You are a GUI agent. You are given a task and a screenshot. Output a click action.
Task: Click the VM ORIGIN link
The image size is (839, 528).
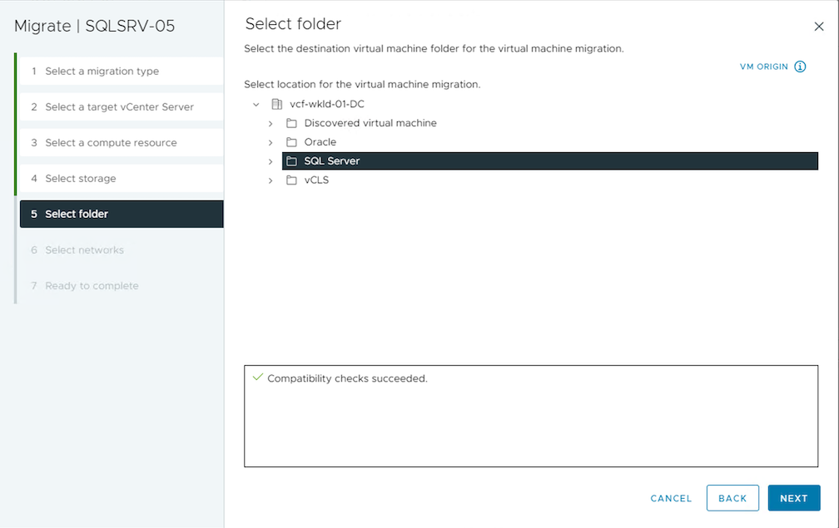pos(763,67)
